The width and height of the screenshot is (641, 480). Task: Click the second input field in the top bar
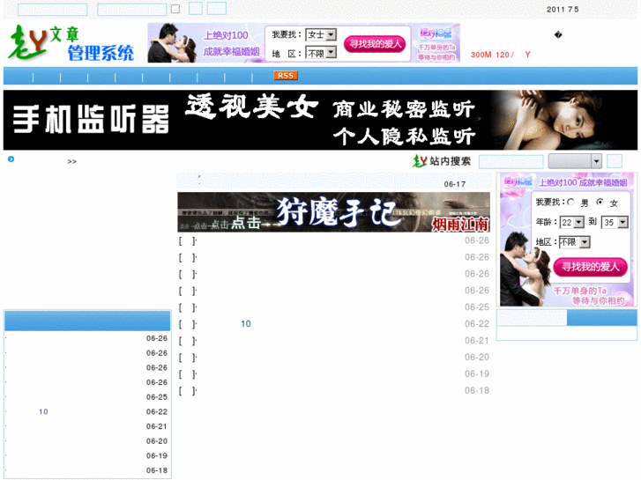pyautogui.click(x=132, y=10)
